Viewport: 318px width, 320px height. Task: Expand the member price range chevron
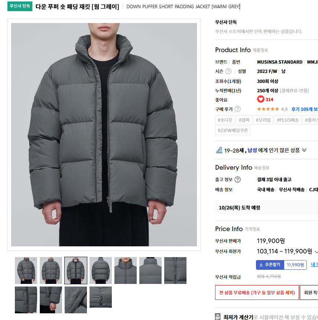(x=316, y=252)
